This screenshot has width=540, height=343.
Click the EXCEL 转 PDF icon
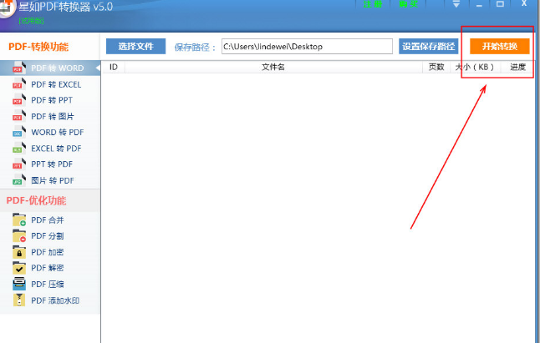[19, 148]
